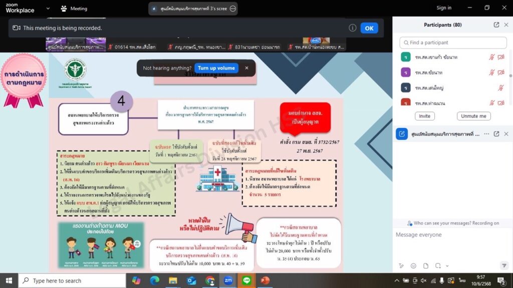
Task: Send the chat message arrow
Action: point(504,265)
